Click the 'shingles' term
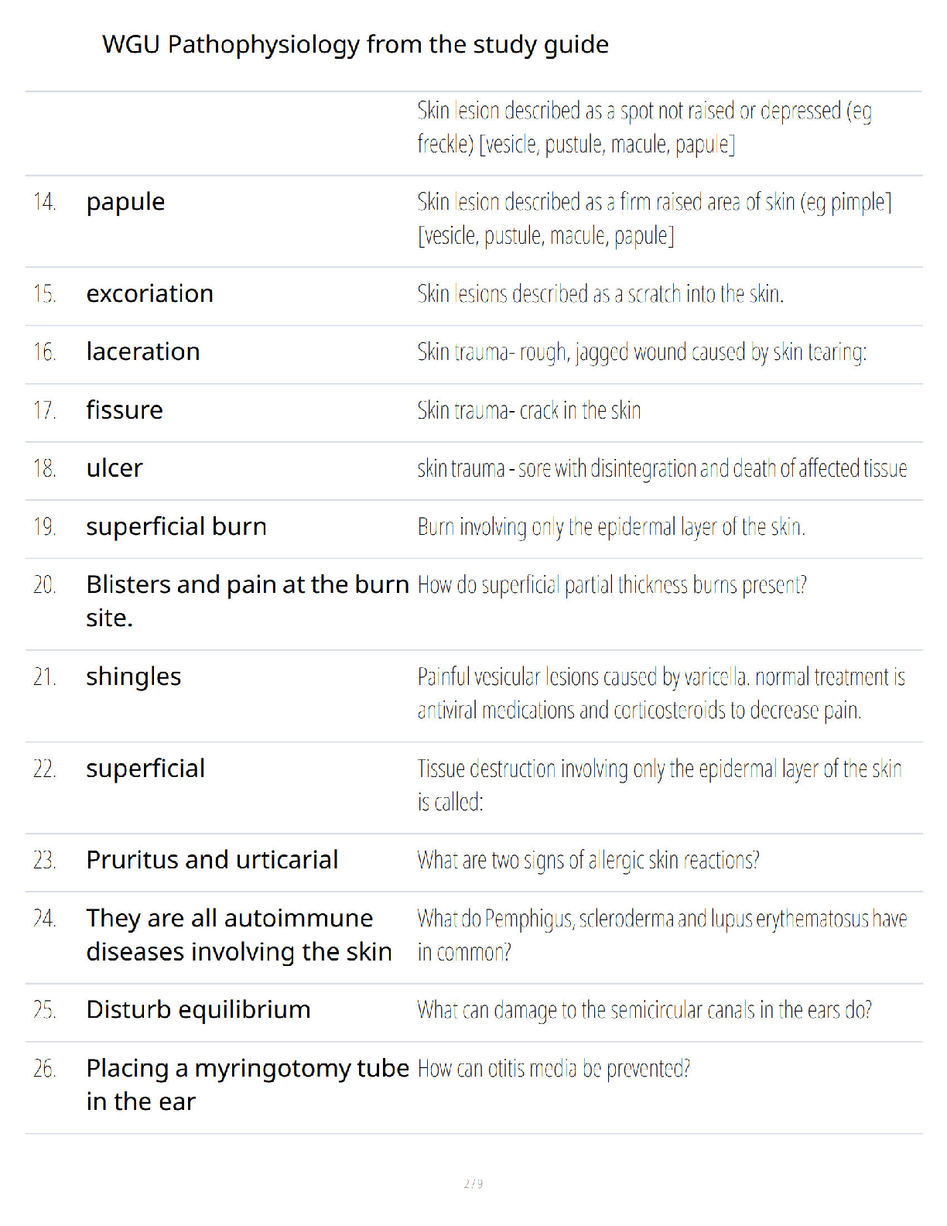This screenshot has width=947, height=1226. tap(134, 677)
